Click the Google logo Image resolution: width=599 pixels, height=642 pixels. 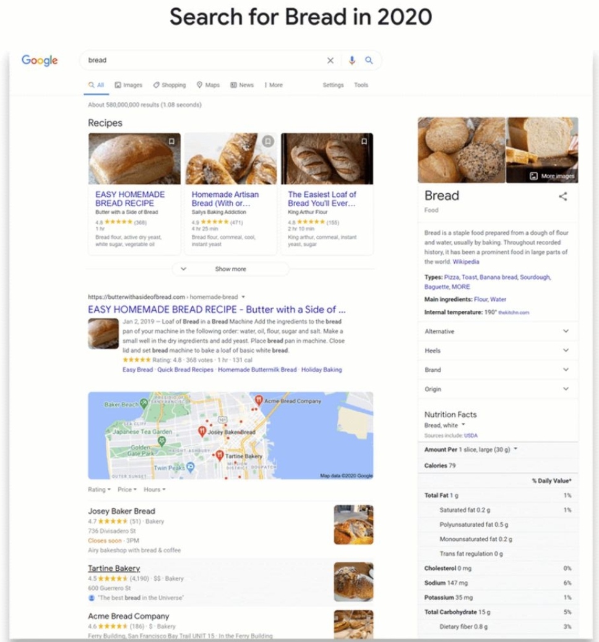click(x=40, y=61)
